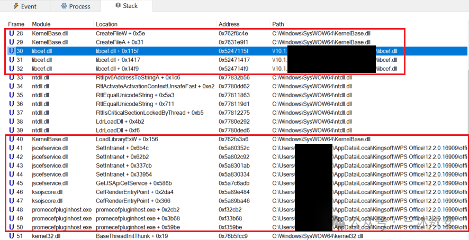
Task: Click the Path column header
Action: coord(278,24)
